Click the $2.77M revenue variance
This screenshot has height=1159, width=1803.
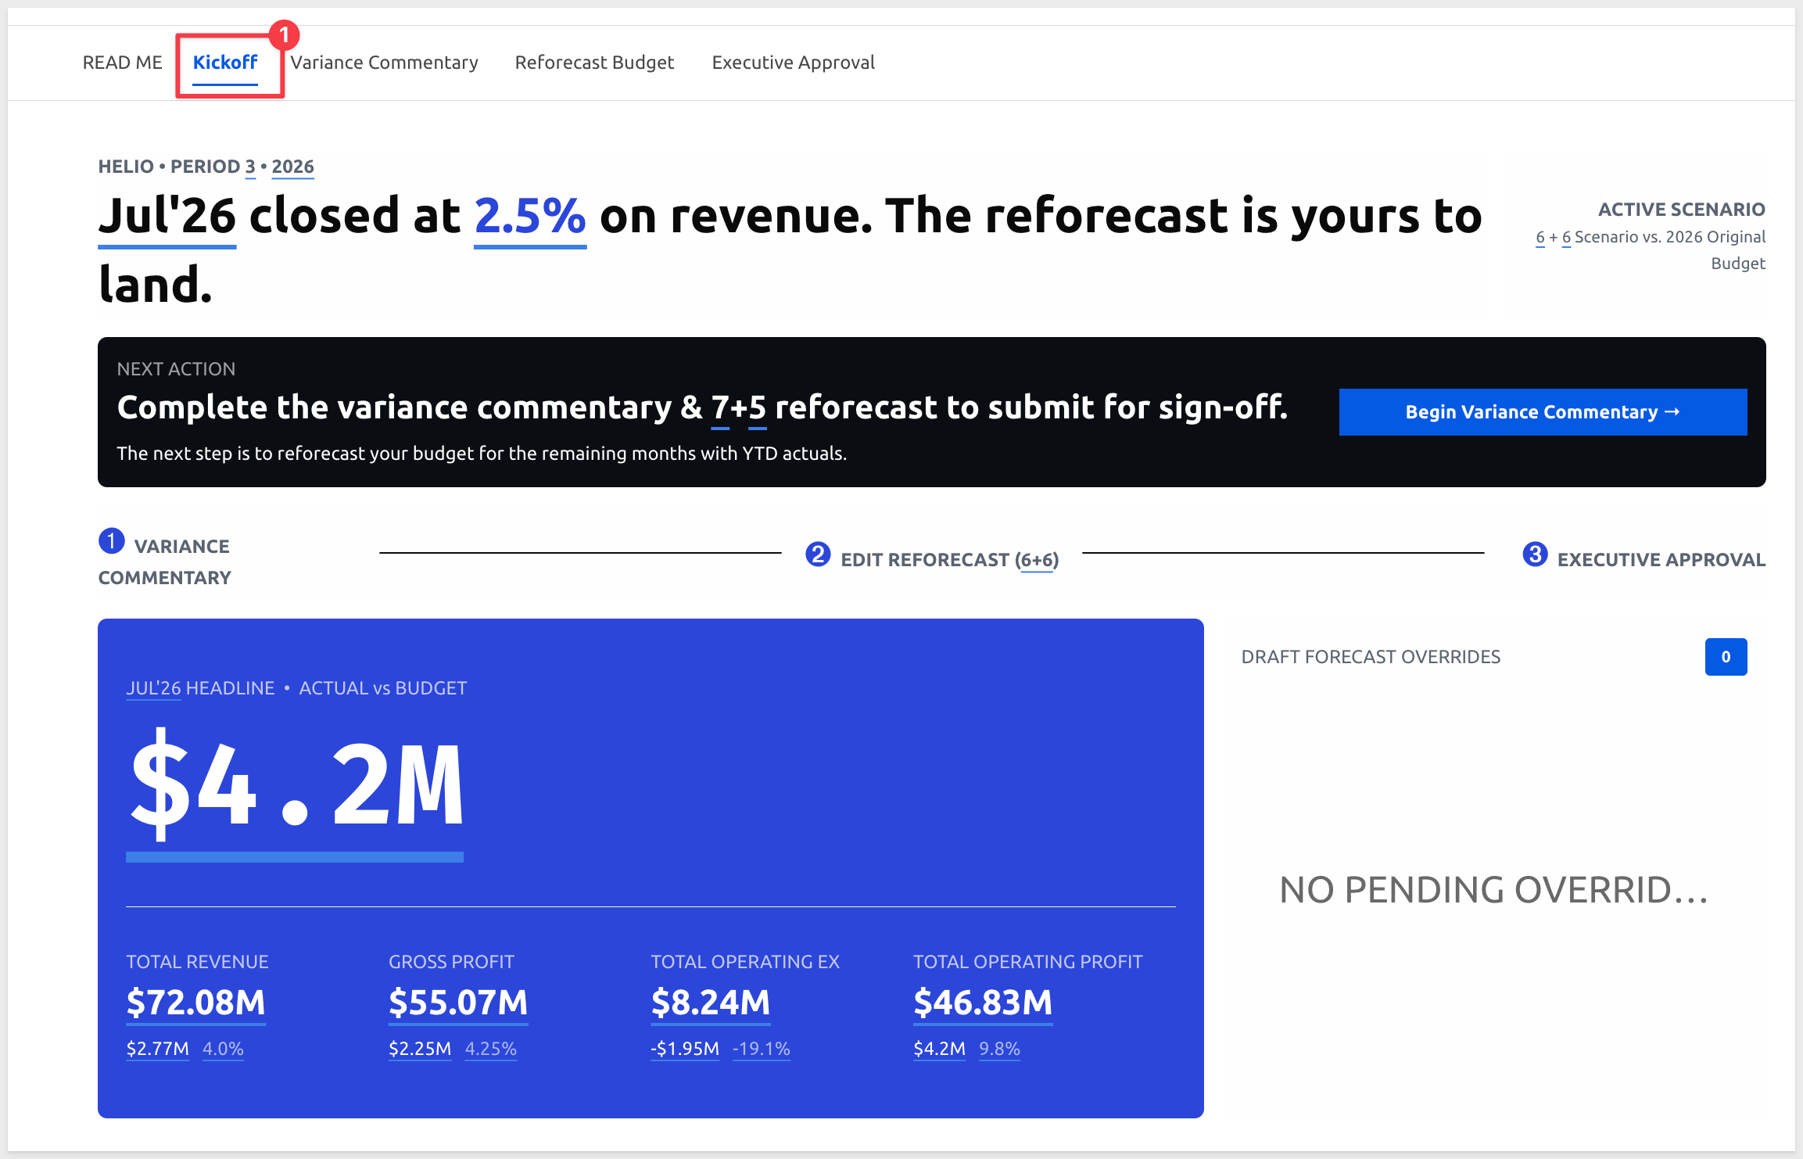157,1049
